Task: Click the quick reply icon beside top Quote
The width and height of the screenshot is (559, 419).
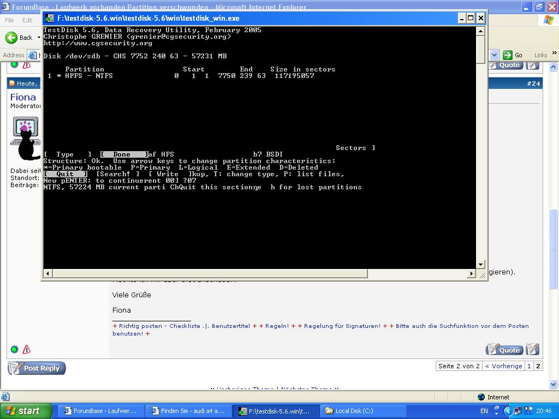Action: 533,65
